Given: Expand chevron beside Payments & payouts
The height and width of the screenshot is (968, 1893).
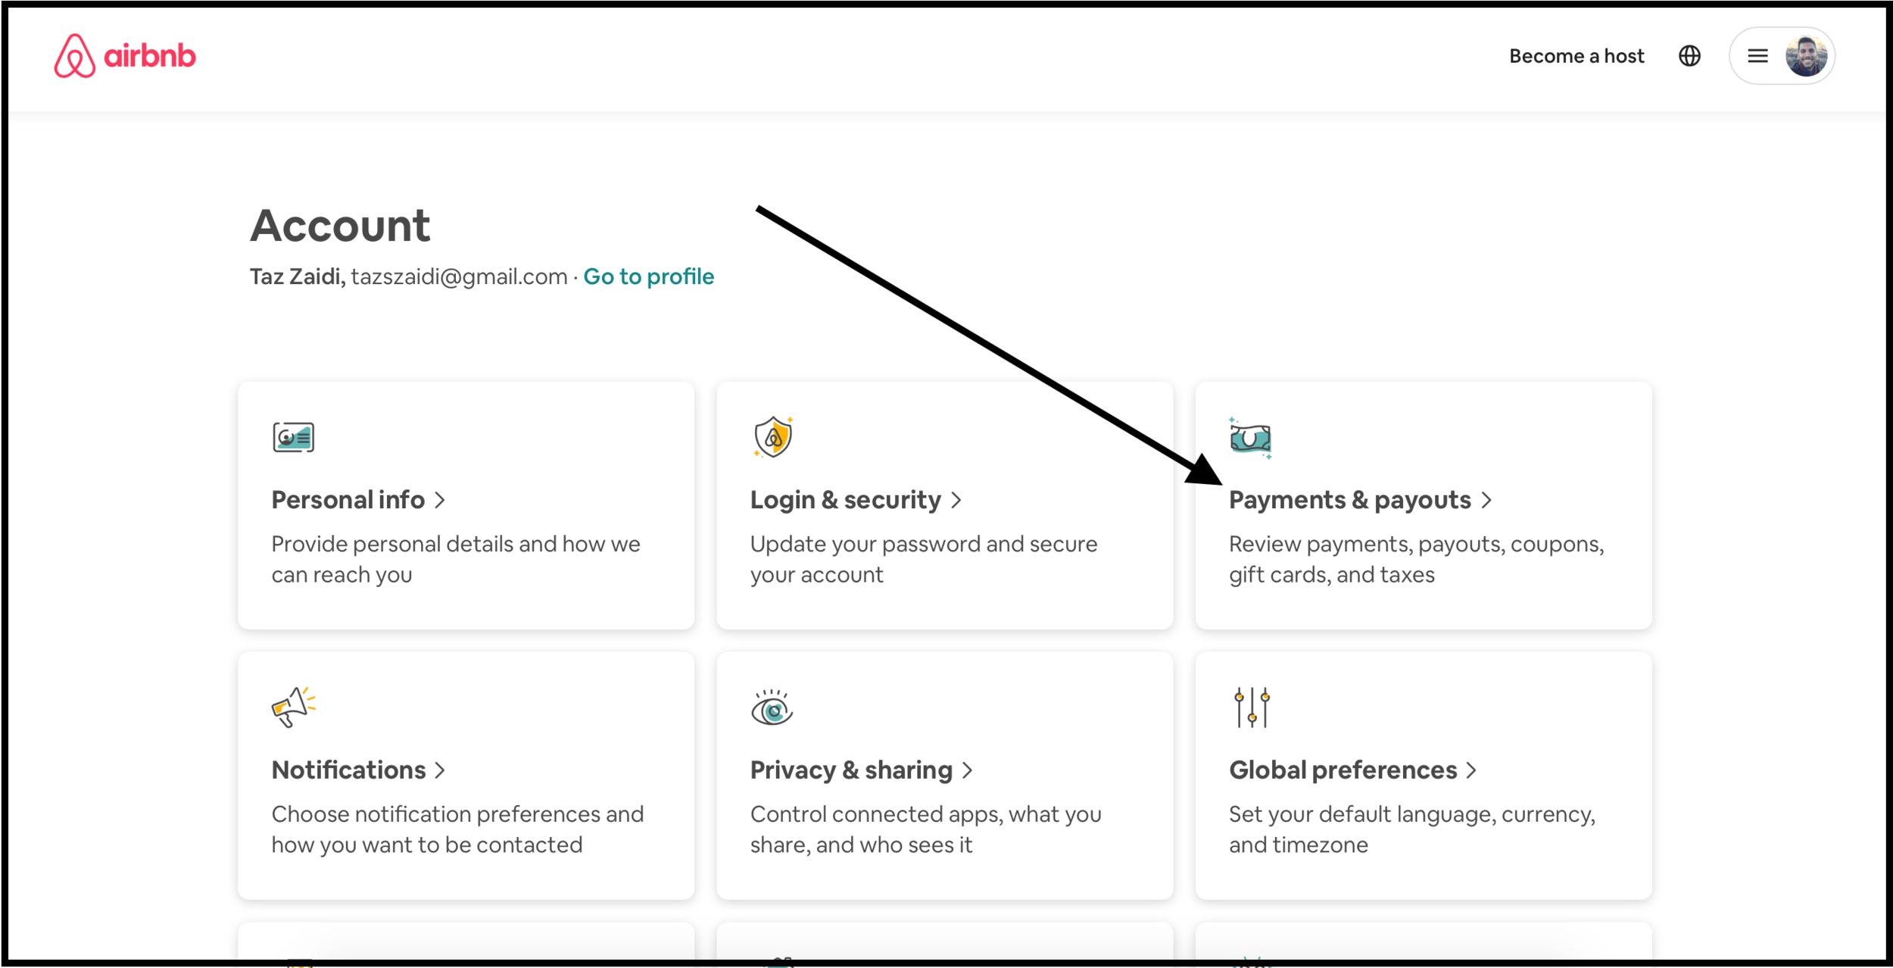Looking at the screenshot, I should click(1486, 500).
